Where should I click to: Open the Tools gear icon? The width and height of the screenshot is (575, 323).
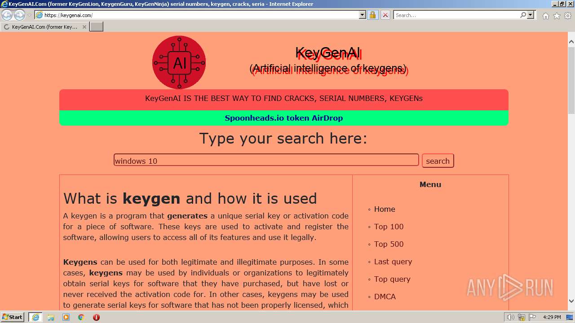point(568,16)
